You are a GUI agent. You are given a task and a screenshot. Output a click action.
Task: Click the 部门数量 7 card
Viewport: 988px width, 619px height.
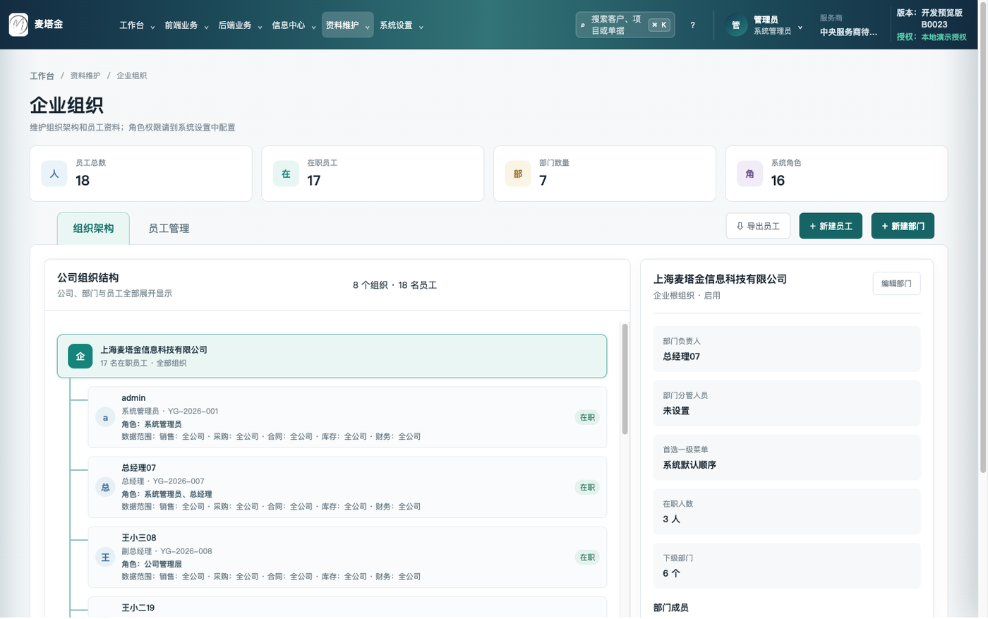[x=605, y=174]
